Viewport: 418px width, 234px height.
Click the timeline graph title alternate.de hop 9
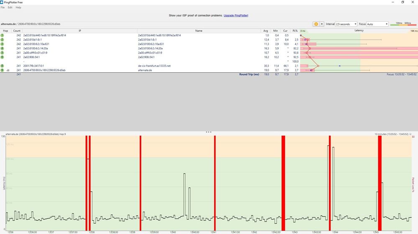point(36,134)
